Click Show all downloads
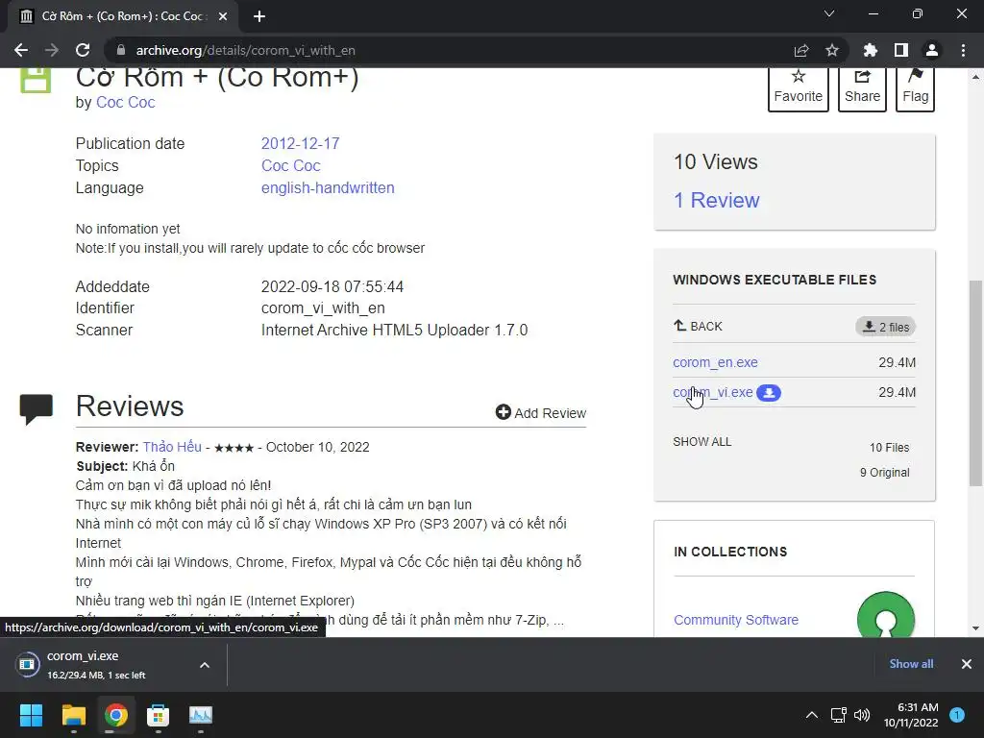 (x=911, y=664)
